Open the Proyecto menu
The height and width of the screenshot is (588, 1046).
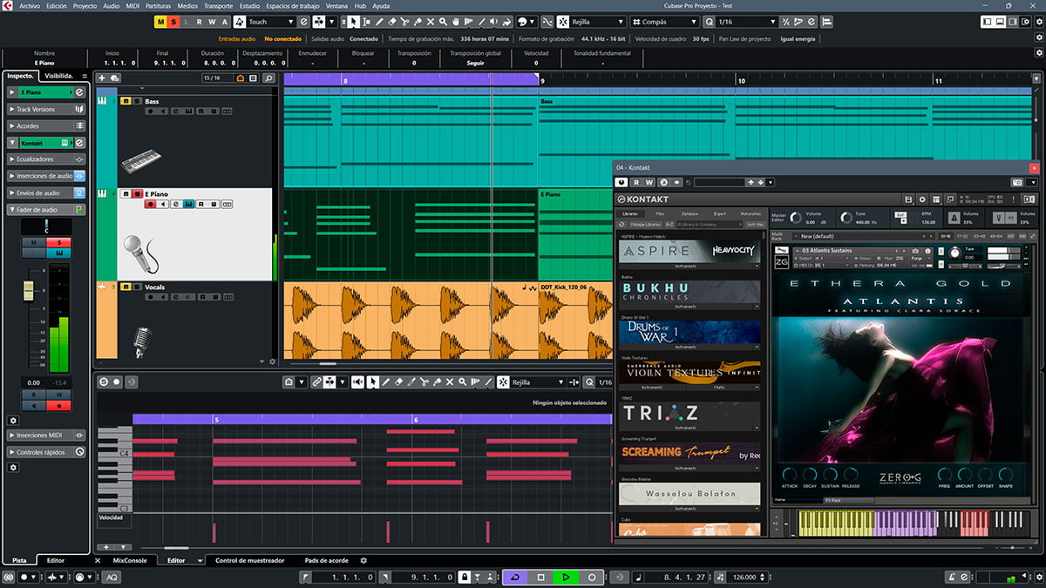click(85, 5)
